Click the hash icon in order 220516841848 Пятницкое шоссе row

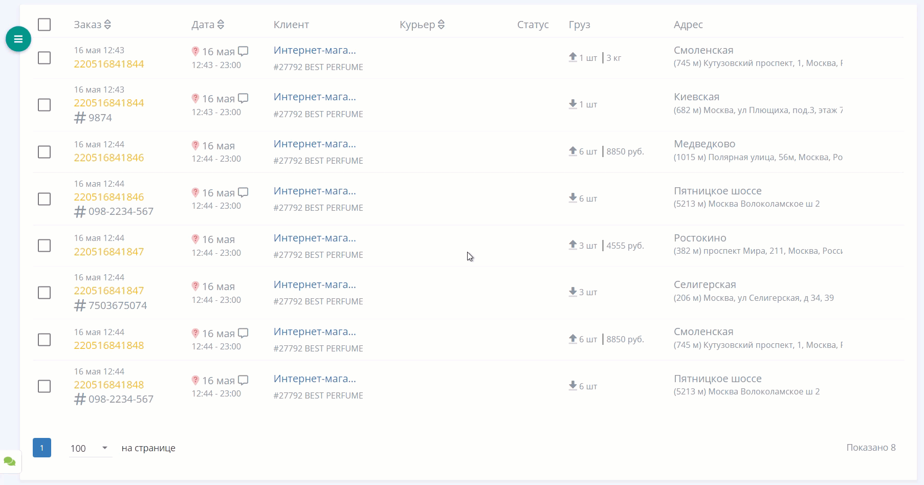(x=80, y=399)
